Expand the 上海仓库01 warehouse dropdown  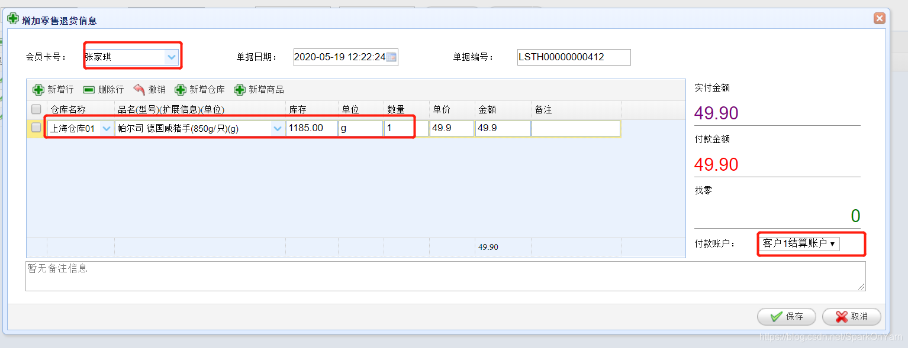coord(107,128)
